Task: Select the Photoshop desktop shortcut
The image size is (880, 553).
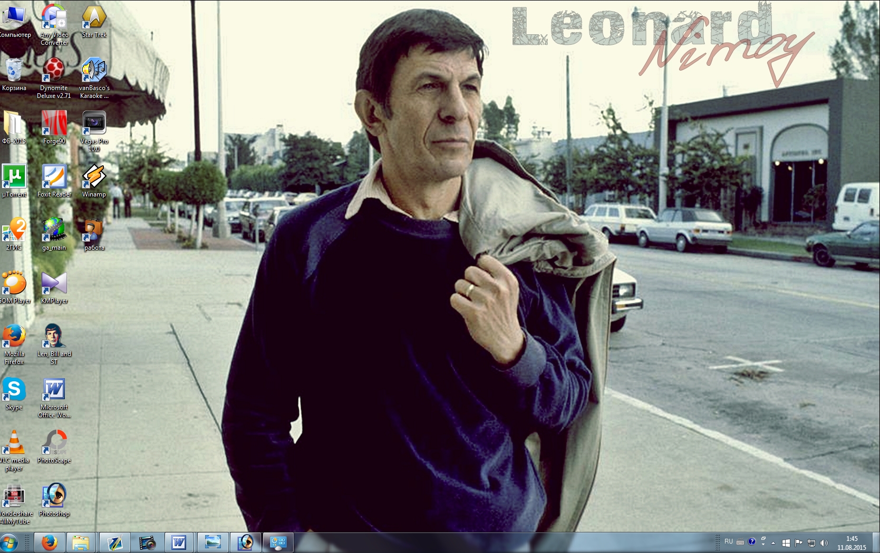Action: point(54,500)
